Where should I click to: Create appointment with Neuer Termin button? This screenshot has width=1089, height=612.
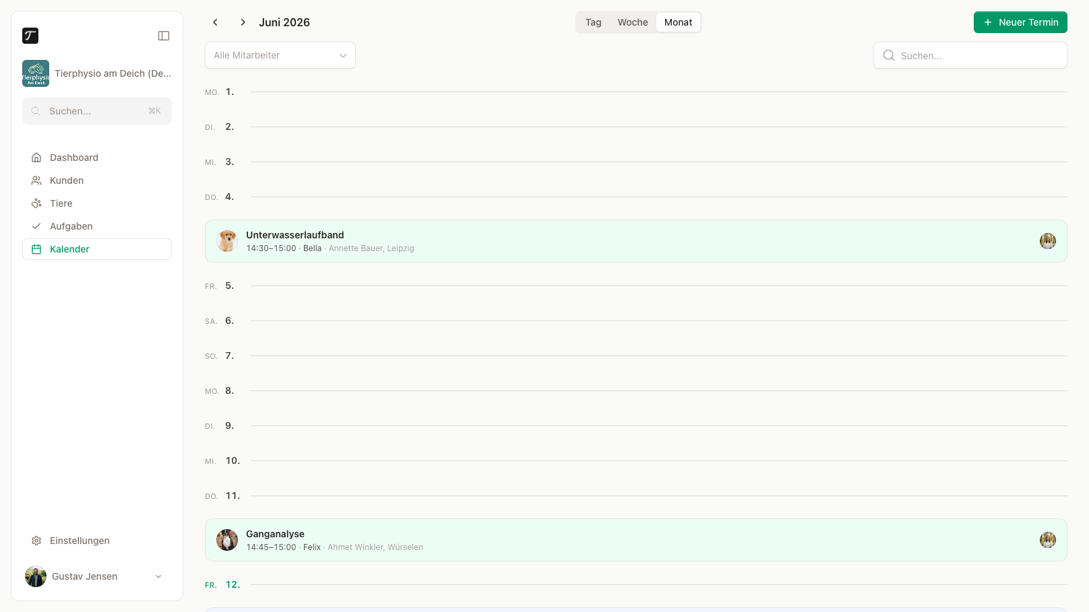tap(1020, 22)
